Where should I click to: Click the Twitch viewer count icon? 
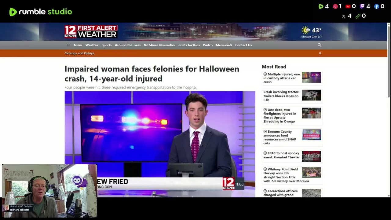click(x=362, y=6)
